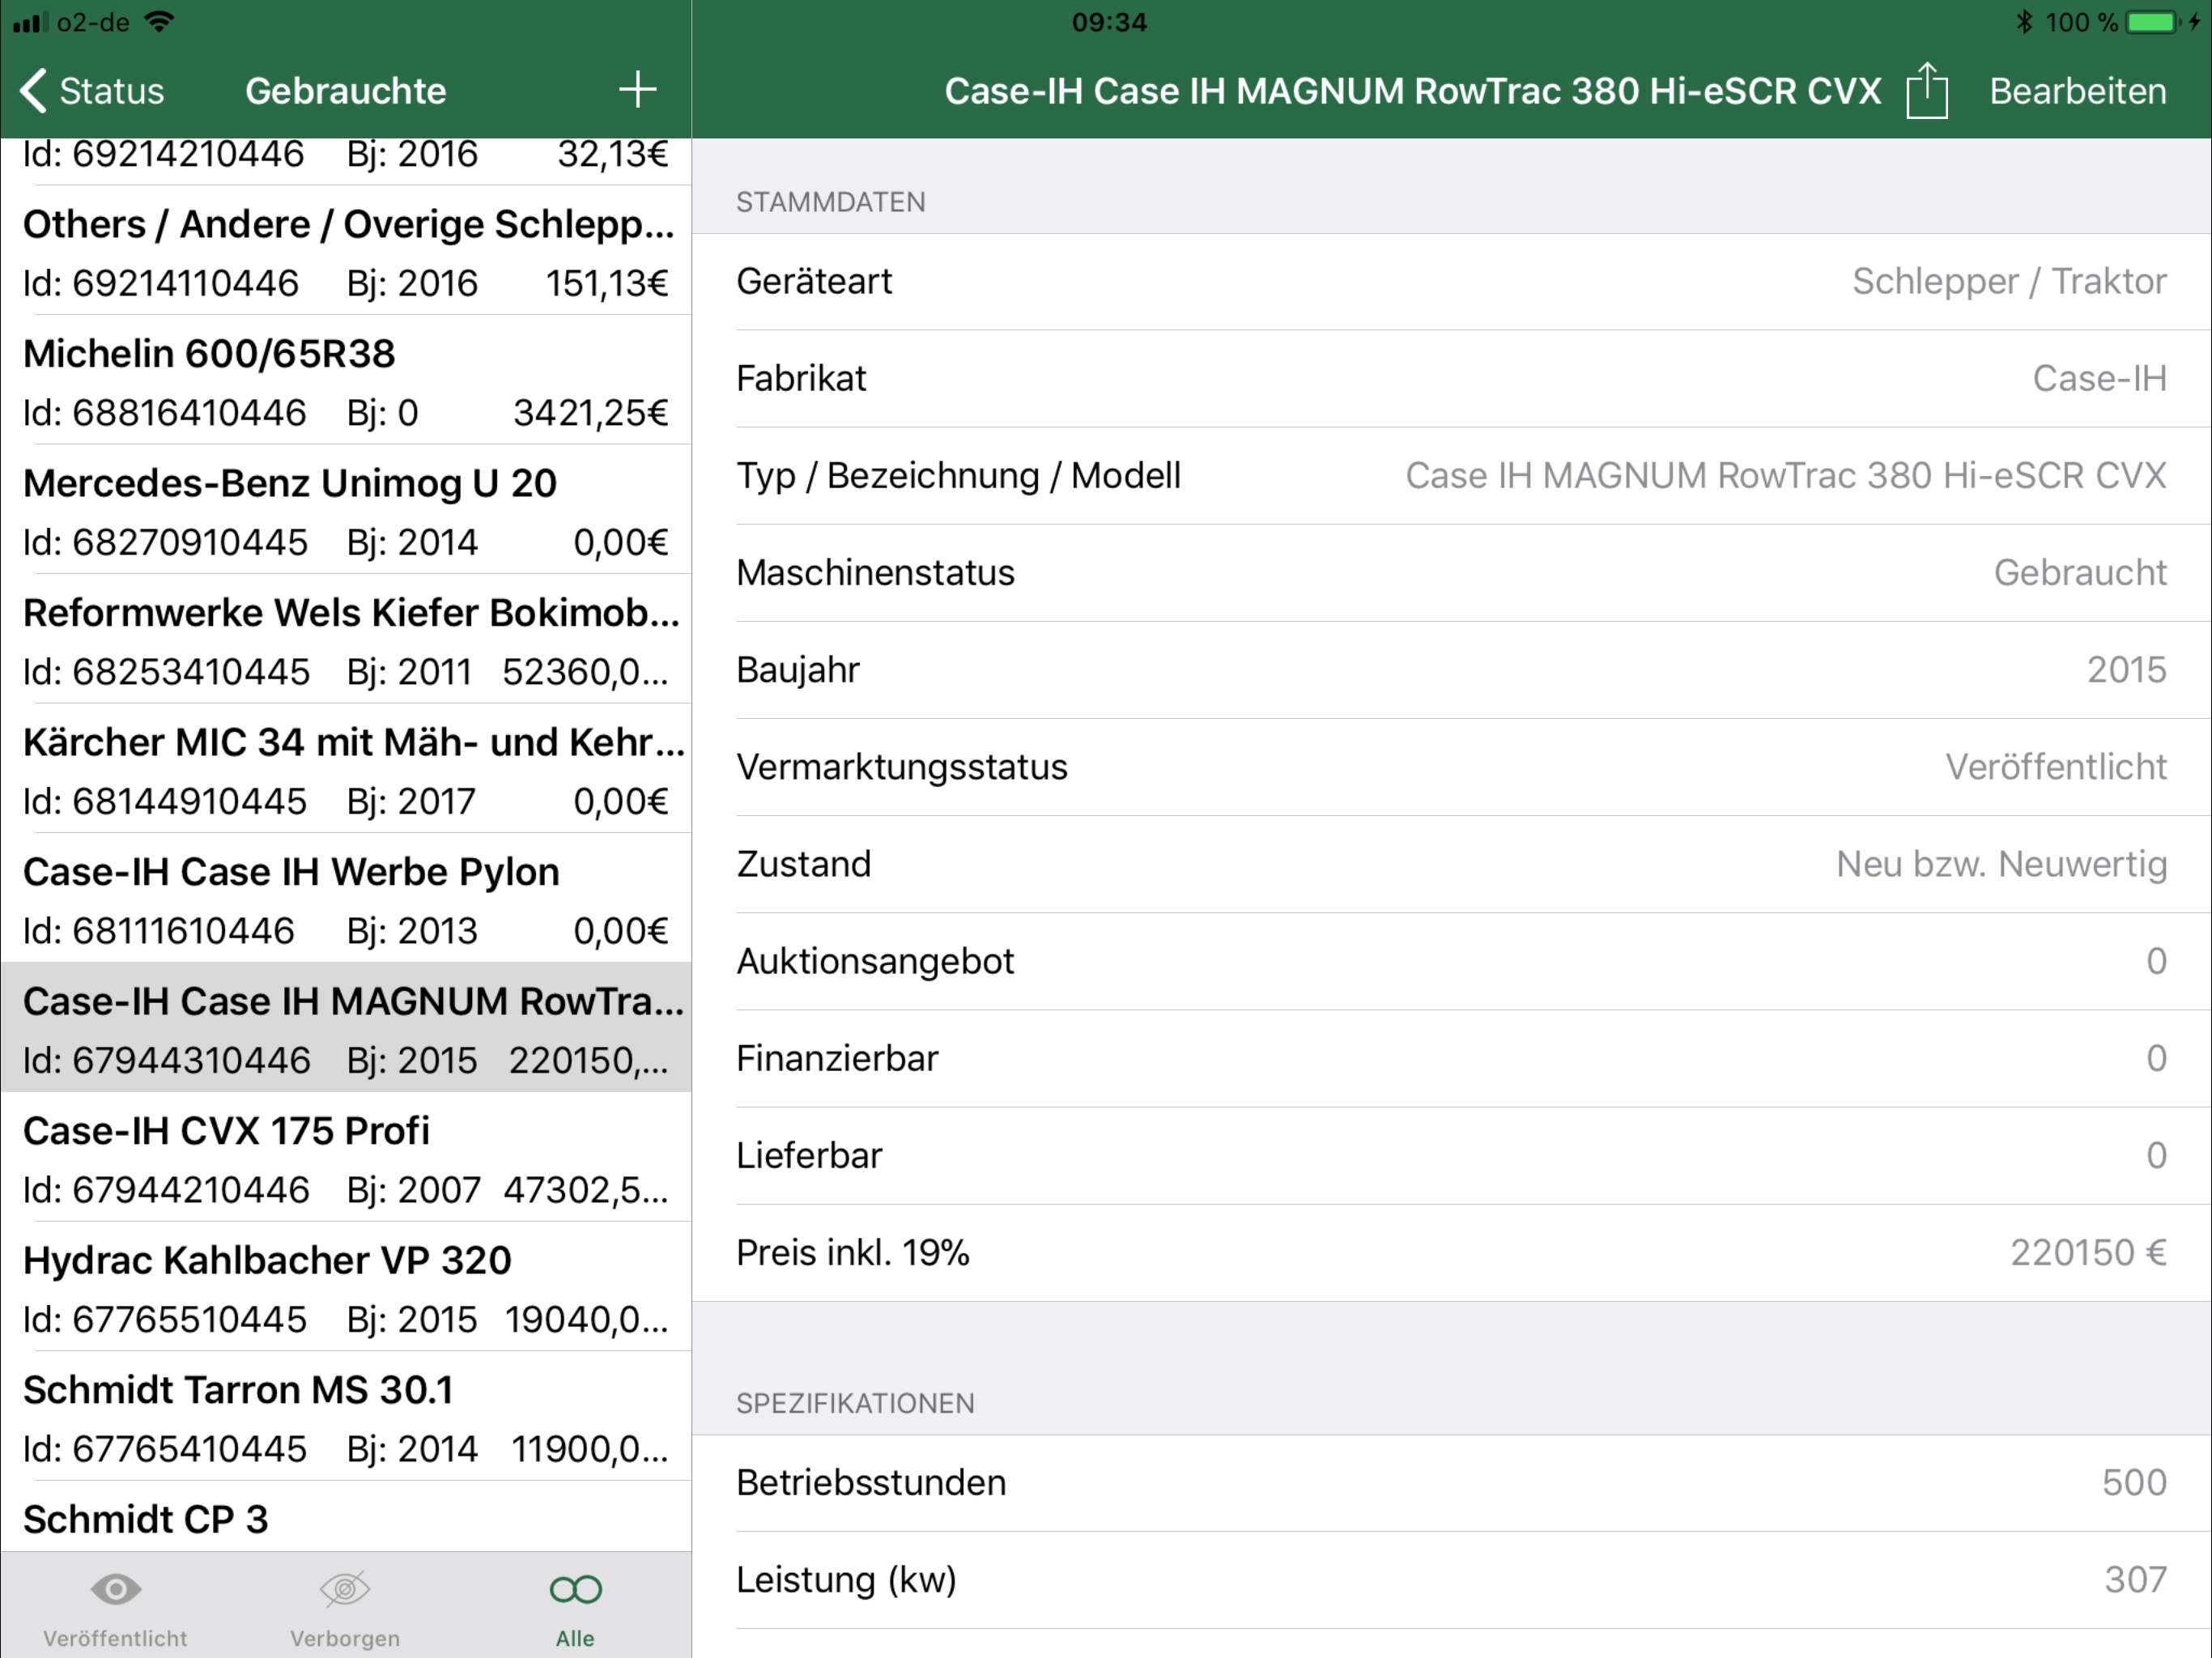Image resolution: width=2212 pixels, height=1658 pixels.
Task: Open Kärcher MIC 34 list entry
Action: [346, 769]
